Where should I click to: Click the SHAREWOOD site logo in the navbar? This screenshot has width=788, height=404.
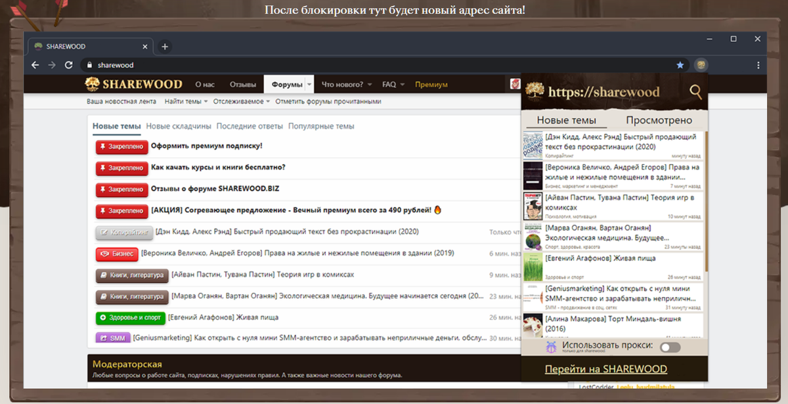click(x=133, y=84)
